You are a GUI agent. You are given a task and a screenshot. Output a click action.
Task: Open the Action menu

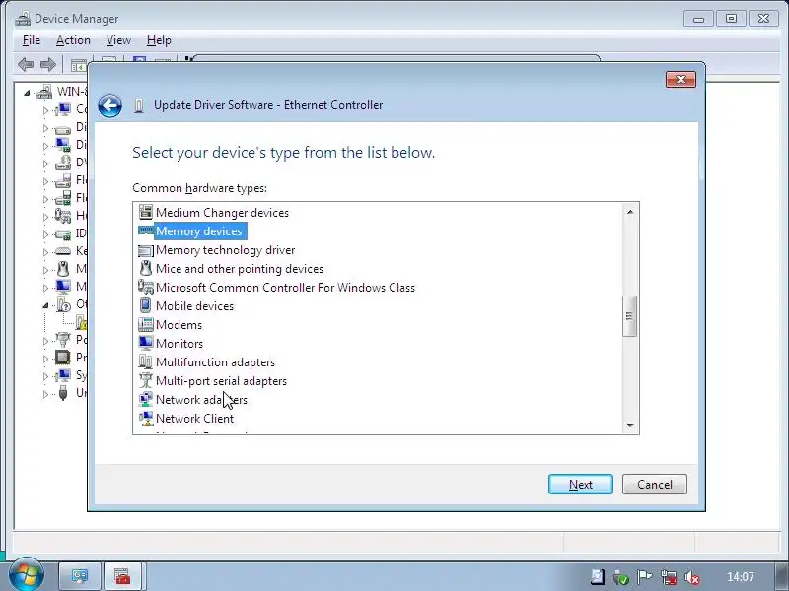(73, 40)
